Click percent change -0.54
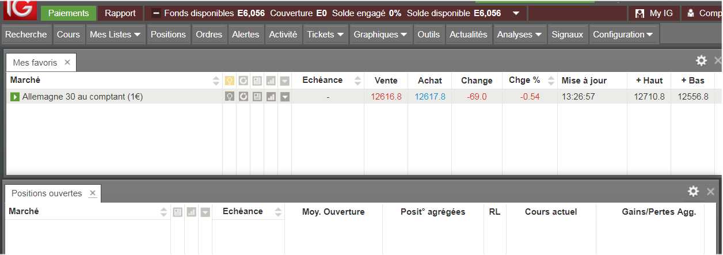723x255 pixels. [530, 97]
